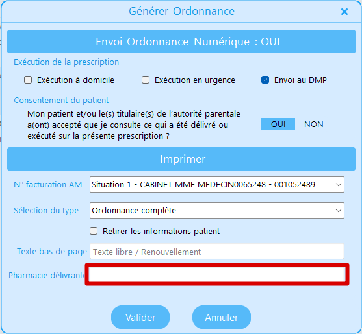This screenshot has width=362, height=334.
Task: Expand Sélection du type dropdown arrow
Action: 339,210
